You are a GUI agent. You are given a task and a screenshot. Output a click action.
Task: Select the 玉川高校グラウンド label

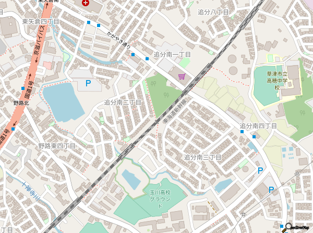coord(160,199)
